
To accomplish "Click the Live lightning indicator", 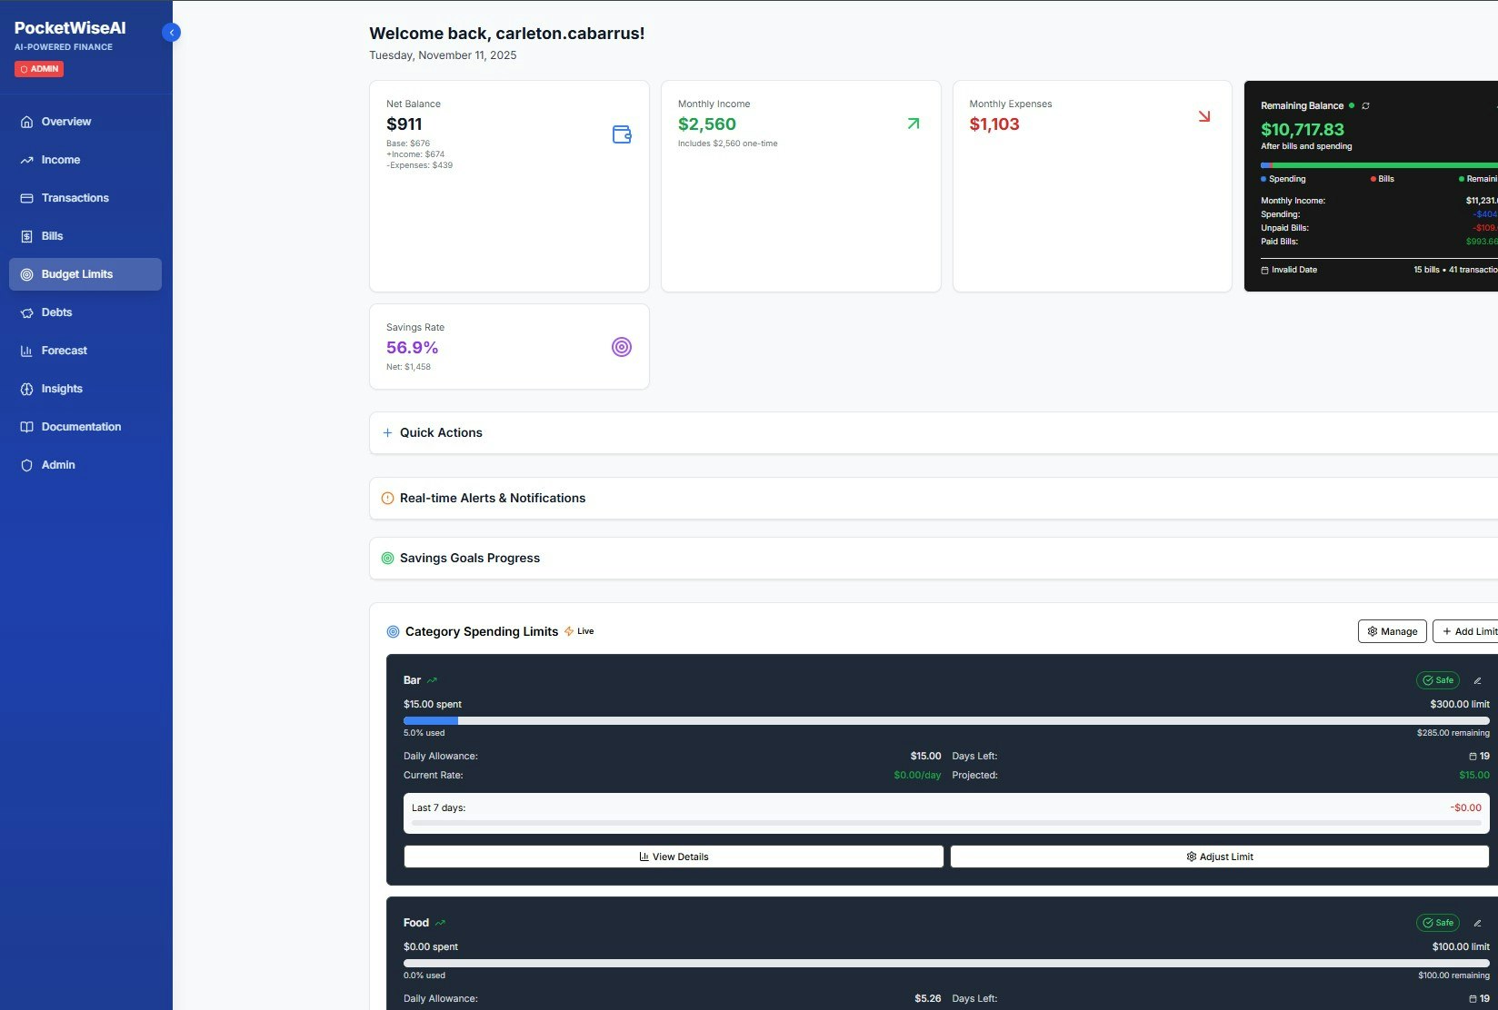I will 569,631.
